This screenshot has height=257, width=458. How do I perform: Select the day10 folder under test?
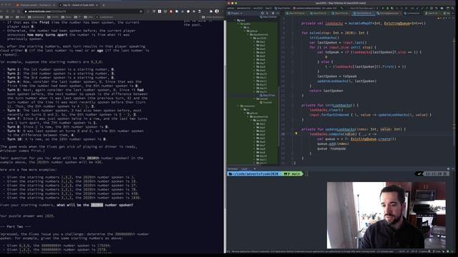click(x=261, y=74)
